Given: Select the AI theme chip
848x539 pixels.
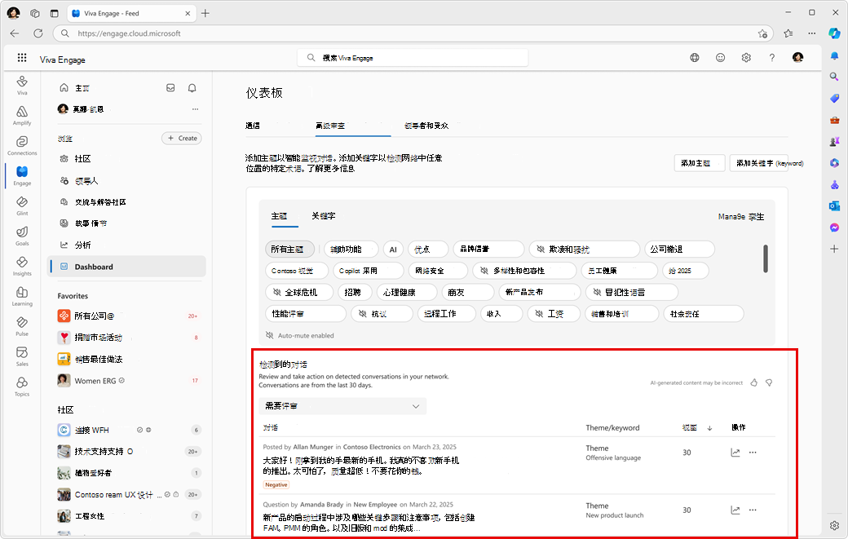Looking at the screenshot, I should click(x=393, y=250).
